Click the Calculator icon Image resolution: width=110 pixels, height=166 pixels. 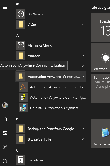coord(21,160)
